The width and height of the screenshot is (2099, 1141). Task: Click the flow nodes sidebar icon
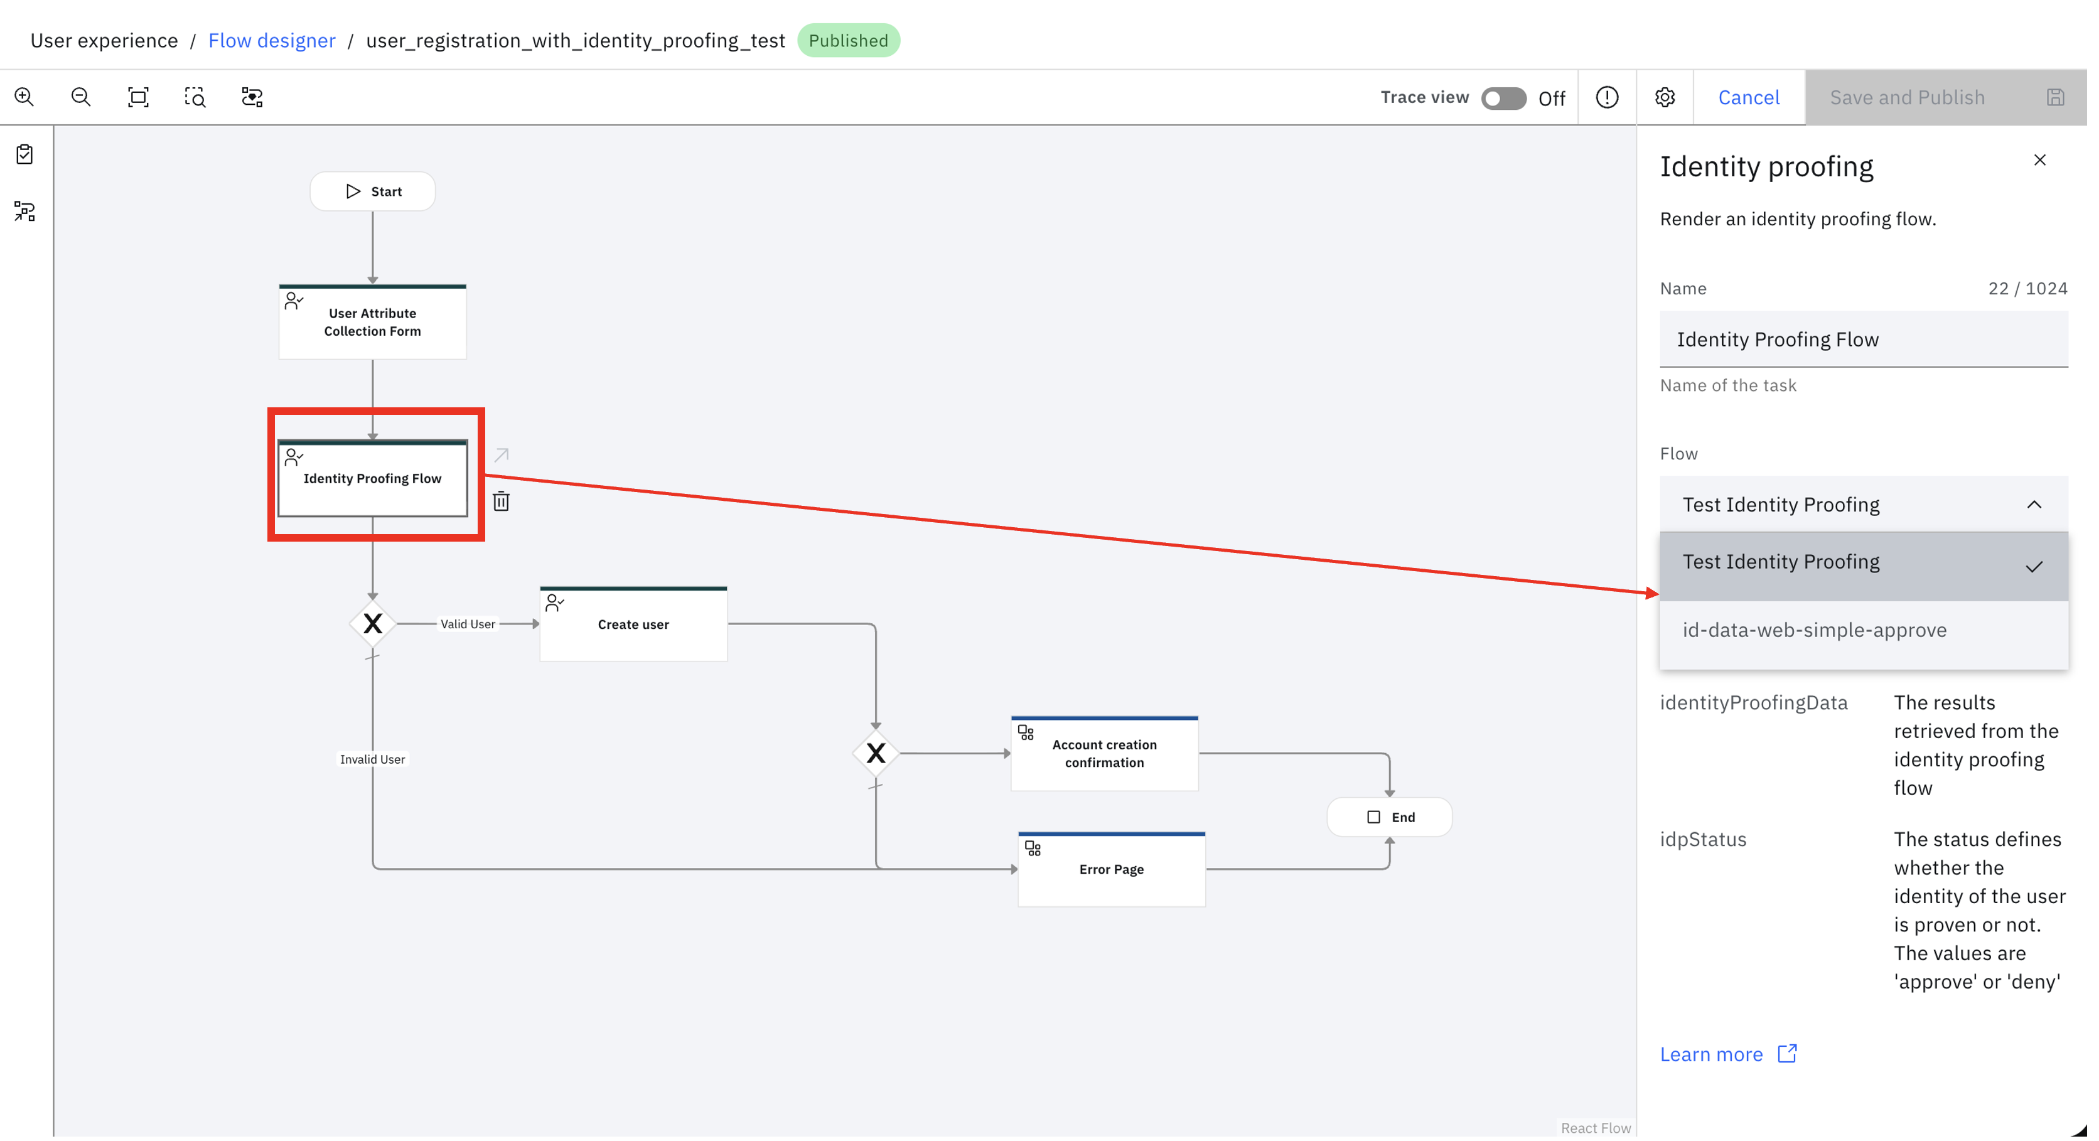pos(24,212)
